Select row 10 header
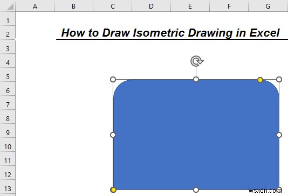 [8, 145]
